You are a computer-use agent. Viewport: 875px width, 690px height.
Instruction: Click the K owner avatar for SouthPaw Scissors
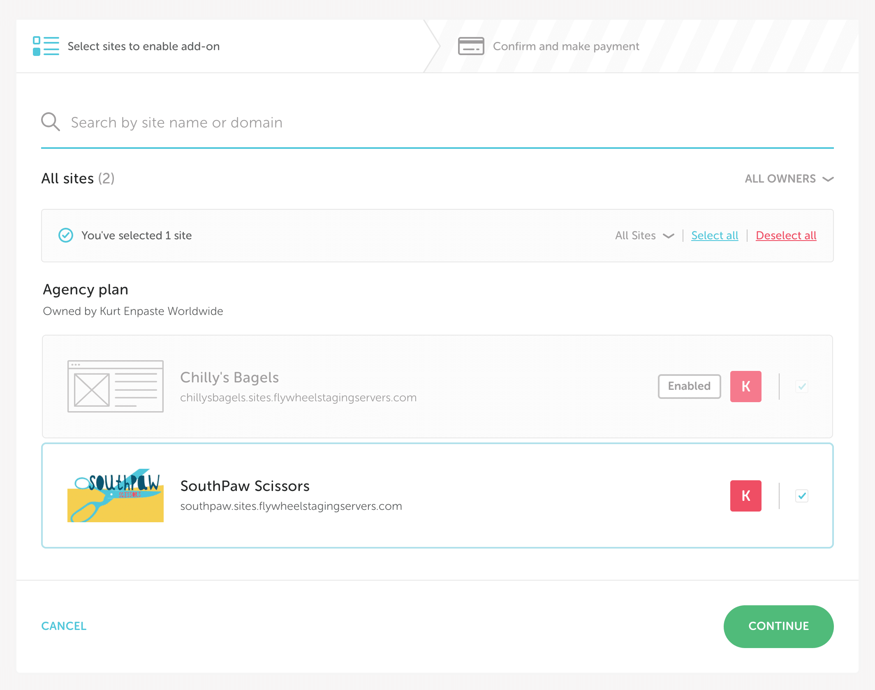745,496
